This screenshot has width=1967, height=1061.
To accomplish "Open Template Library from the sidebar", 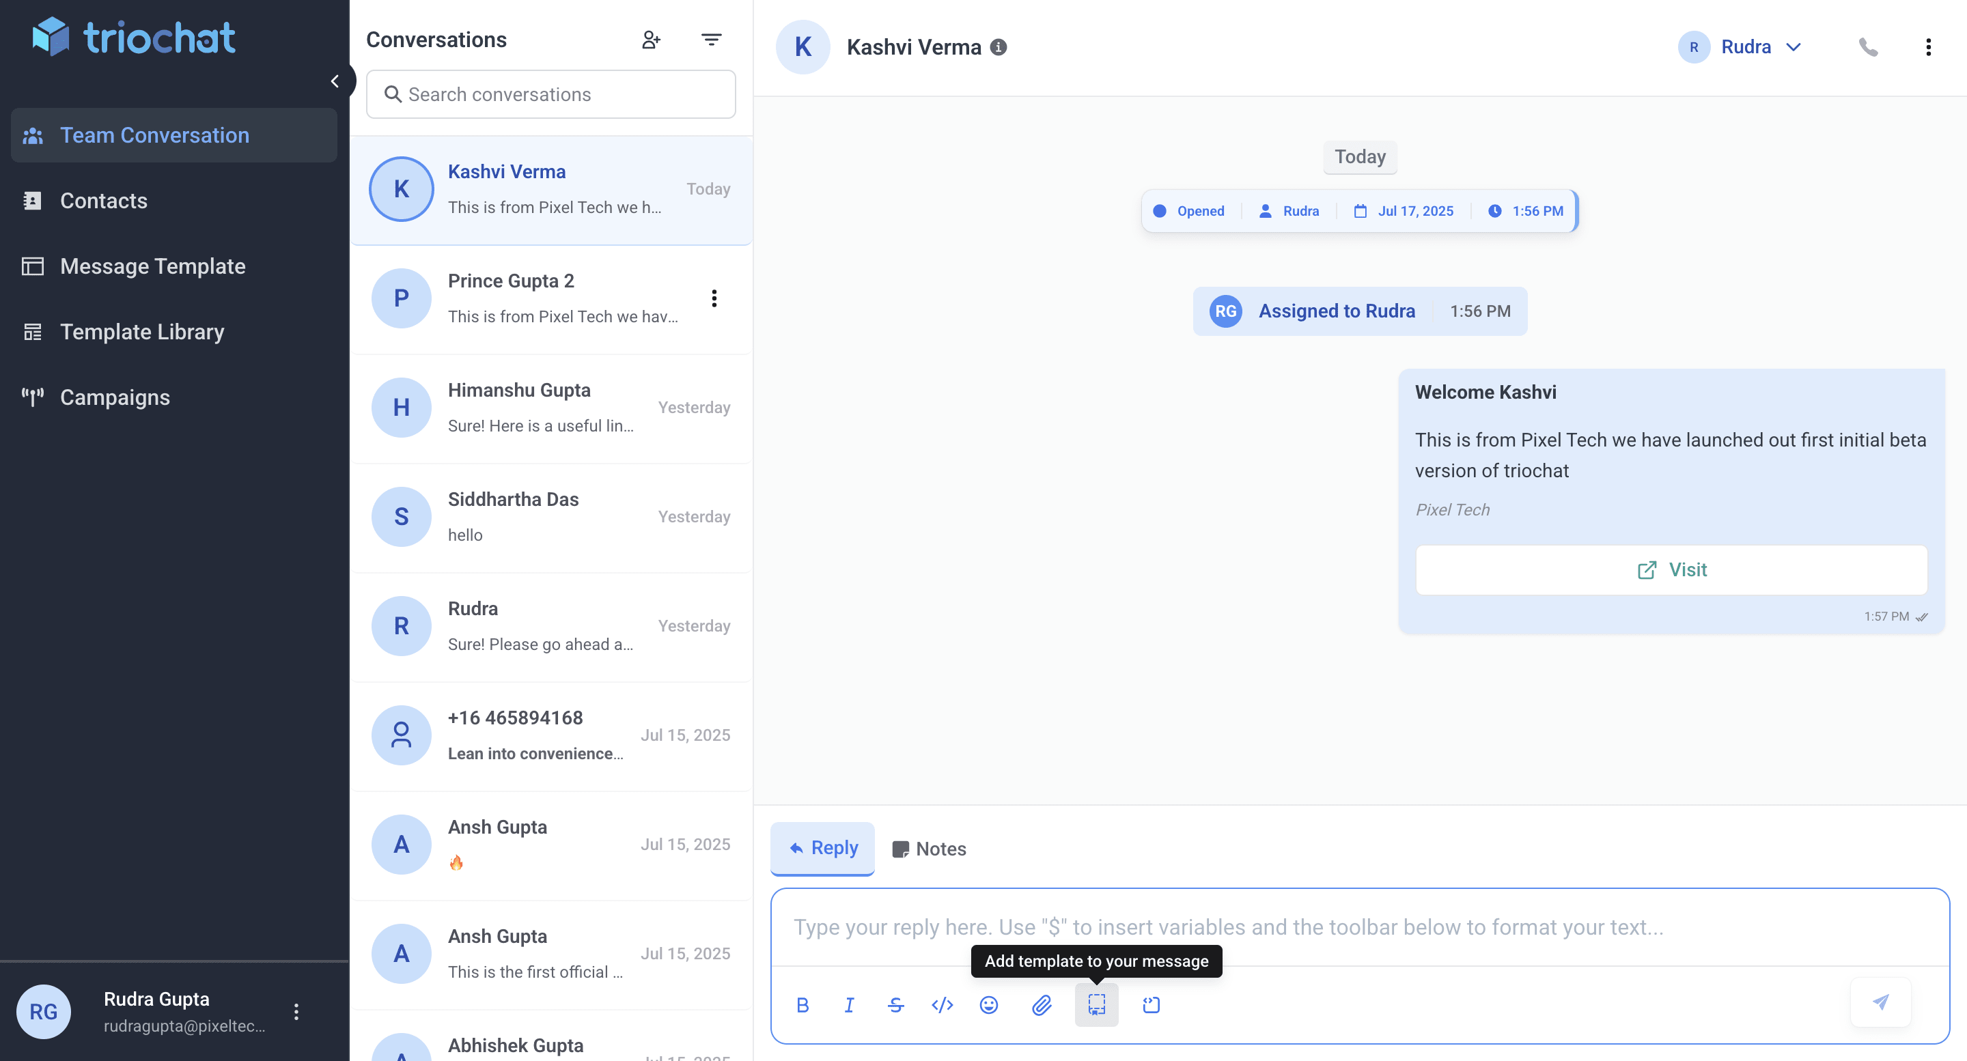I will click(x=141, y=331).
